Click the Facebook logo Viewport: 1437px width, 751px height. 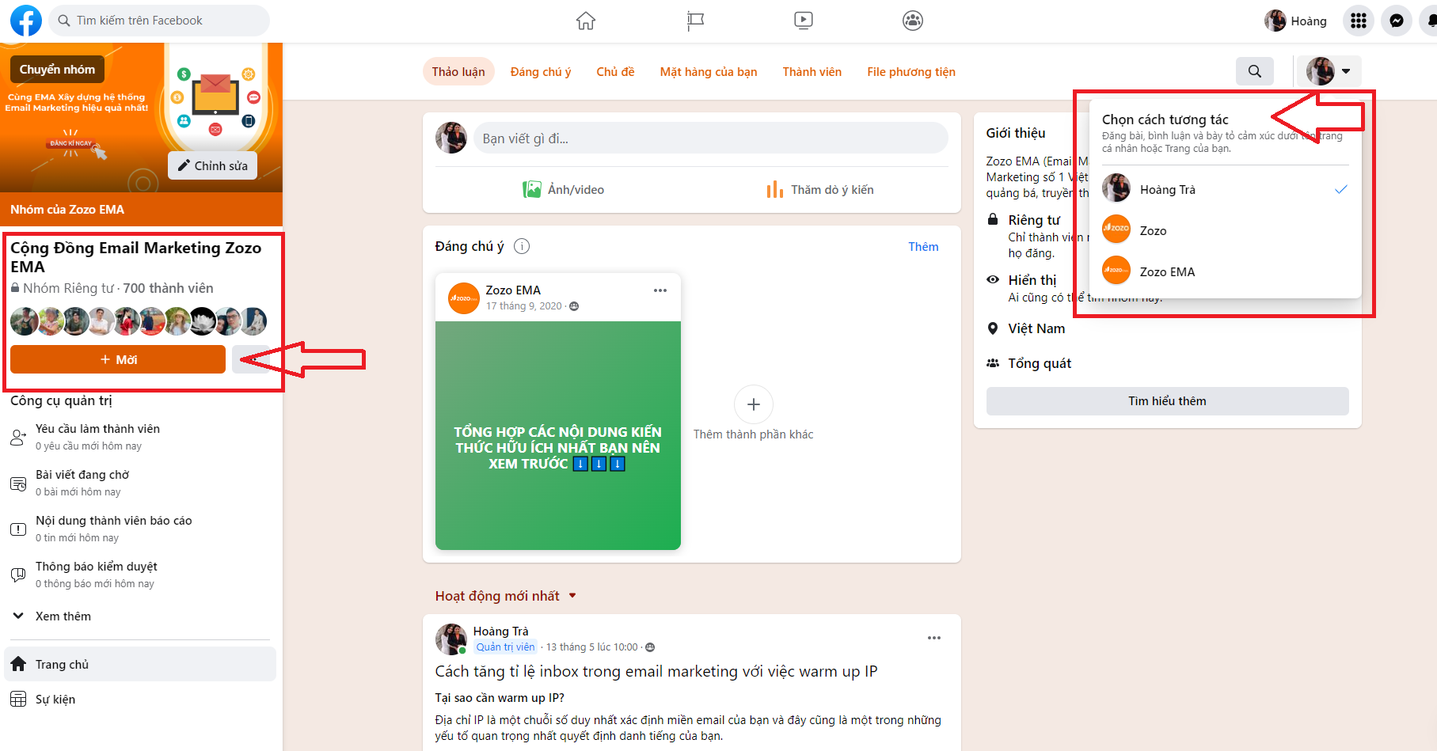click(x=25, y=21)
